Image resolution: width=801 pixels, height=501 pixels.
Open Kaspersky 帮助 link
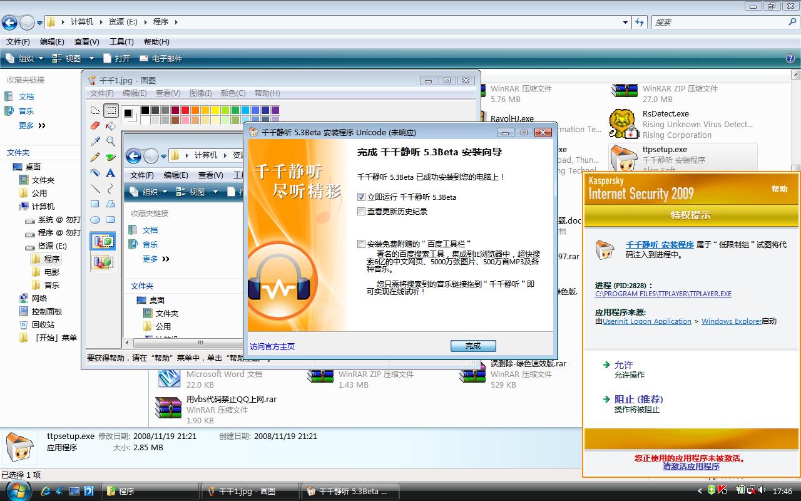pyautogui.click(x=779, y=189)
